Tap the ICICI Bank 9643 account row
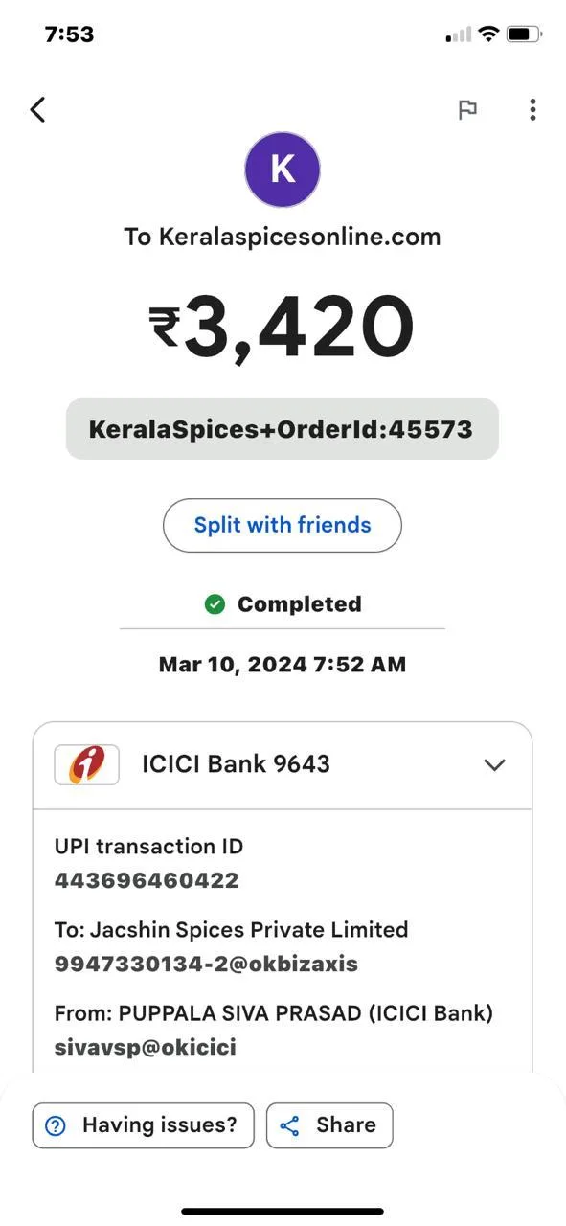This screenshot has width=566, height=1226. point(283,765)
